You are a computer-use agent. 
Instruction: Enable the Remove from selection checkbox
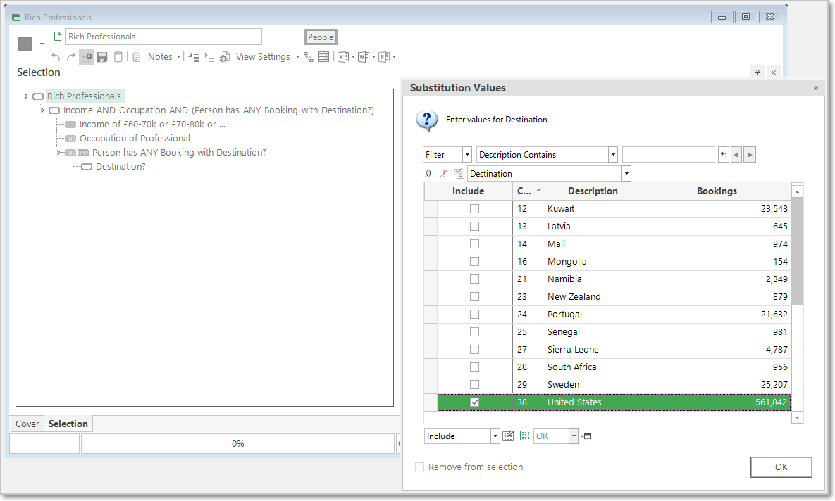(420, 467)
